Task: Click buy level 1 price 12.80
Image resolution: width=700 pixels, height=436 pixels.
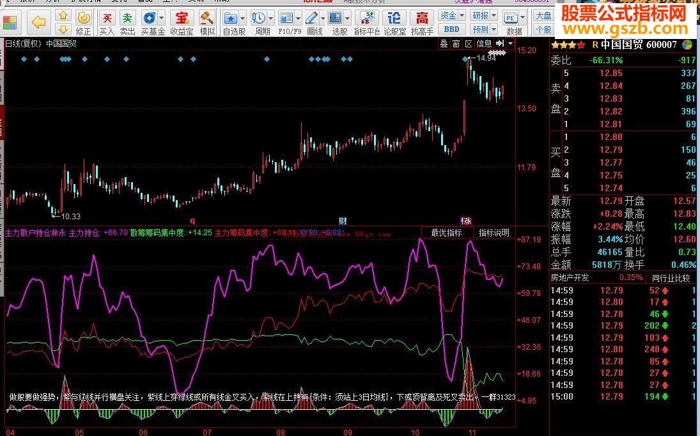Action: coord(611,137)
